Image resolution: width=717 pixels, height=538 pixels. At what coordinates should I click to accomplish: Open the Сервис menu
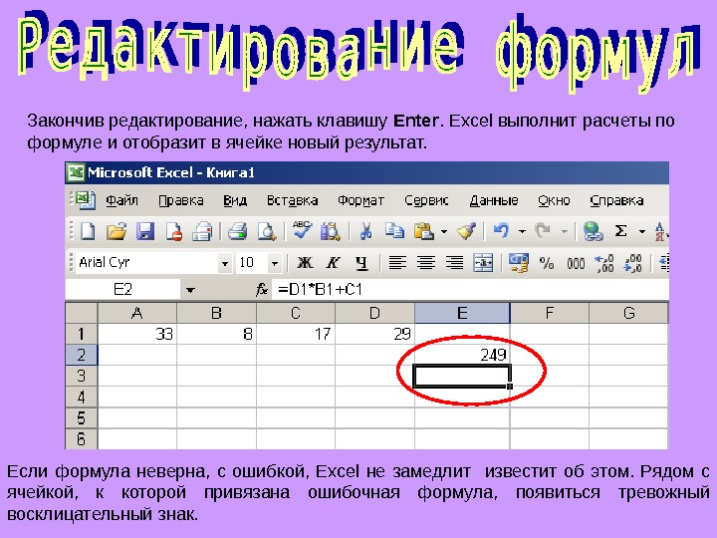pos(426,200)
